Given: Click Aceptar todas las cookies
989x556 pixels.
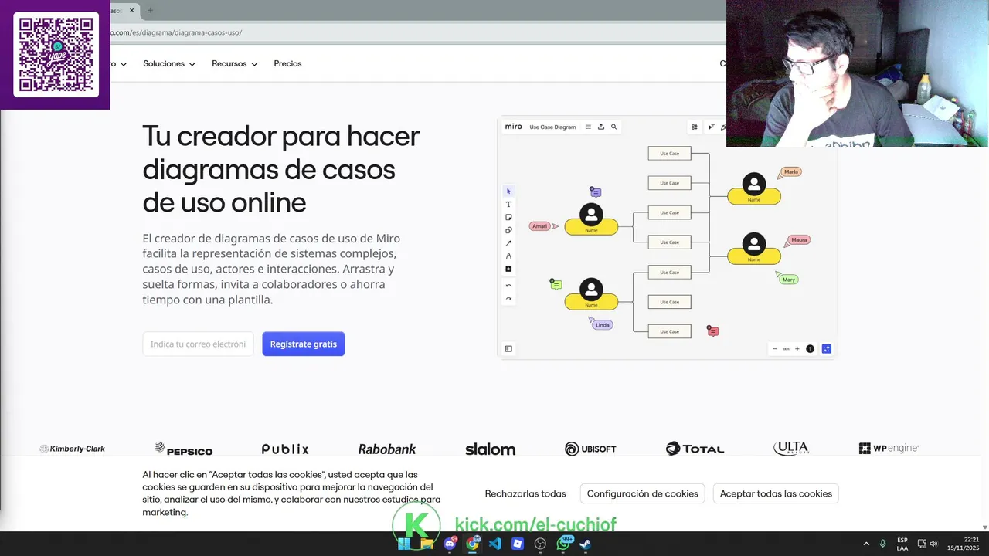Looking at the screenshot, I should coord(776,493).
